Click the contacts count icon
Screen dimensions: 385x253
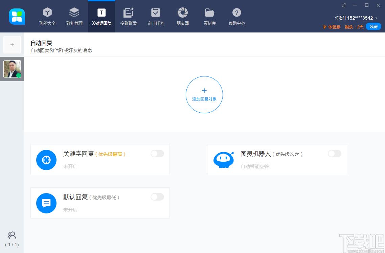12,235
